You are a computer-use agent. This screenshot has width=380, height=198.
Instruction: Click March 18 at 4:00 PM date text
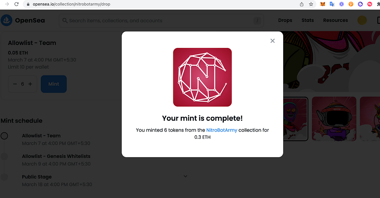[x=57, y=184]
